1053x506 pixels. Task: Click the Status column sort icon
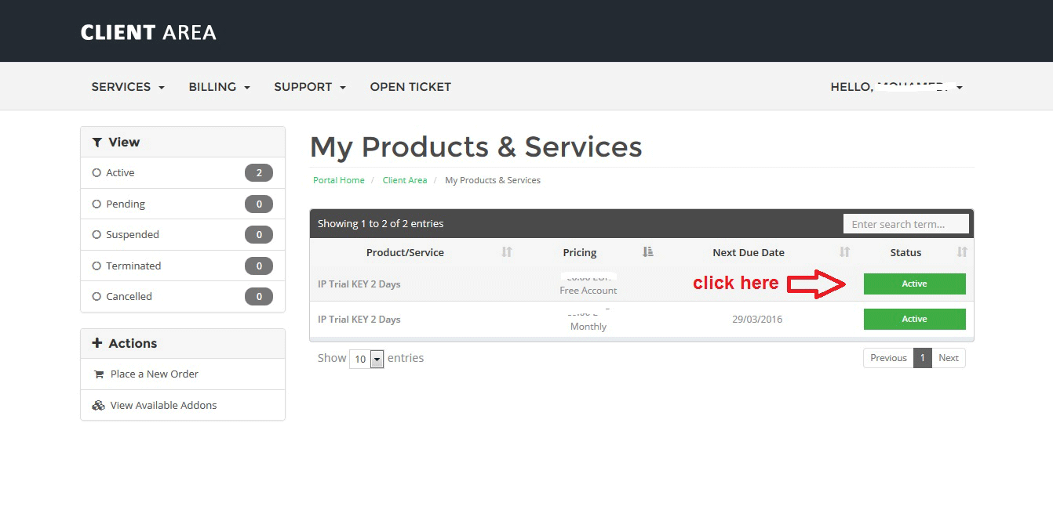pyautogui.click(x=962, y=252)
